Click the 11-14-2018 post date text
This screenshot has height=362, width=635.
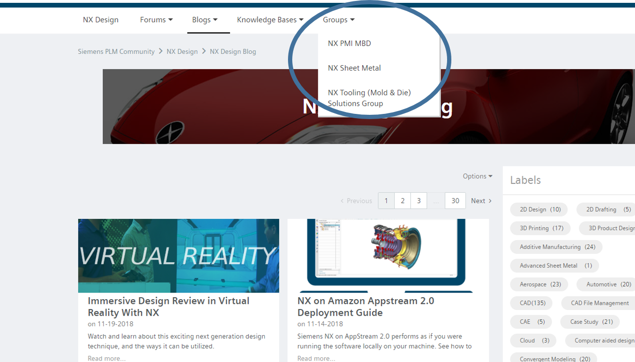coord(325,324)
